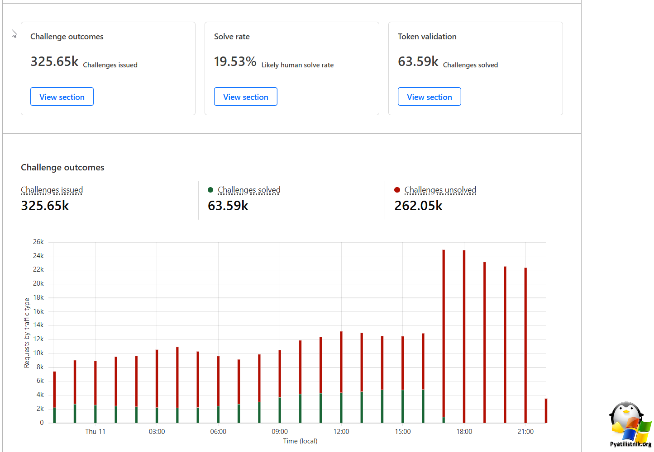654x452 pixels.
Task: Click the bar at the 21:00 mark
Action: pos(525,345)
